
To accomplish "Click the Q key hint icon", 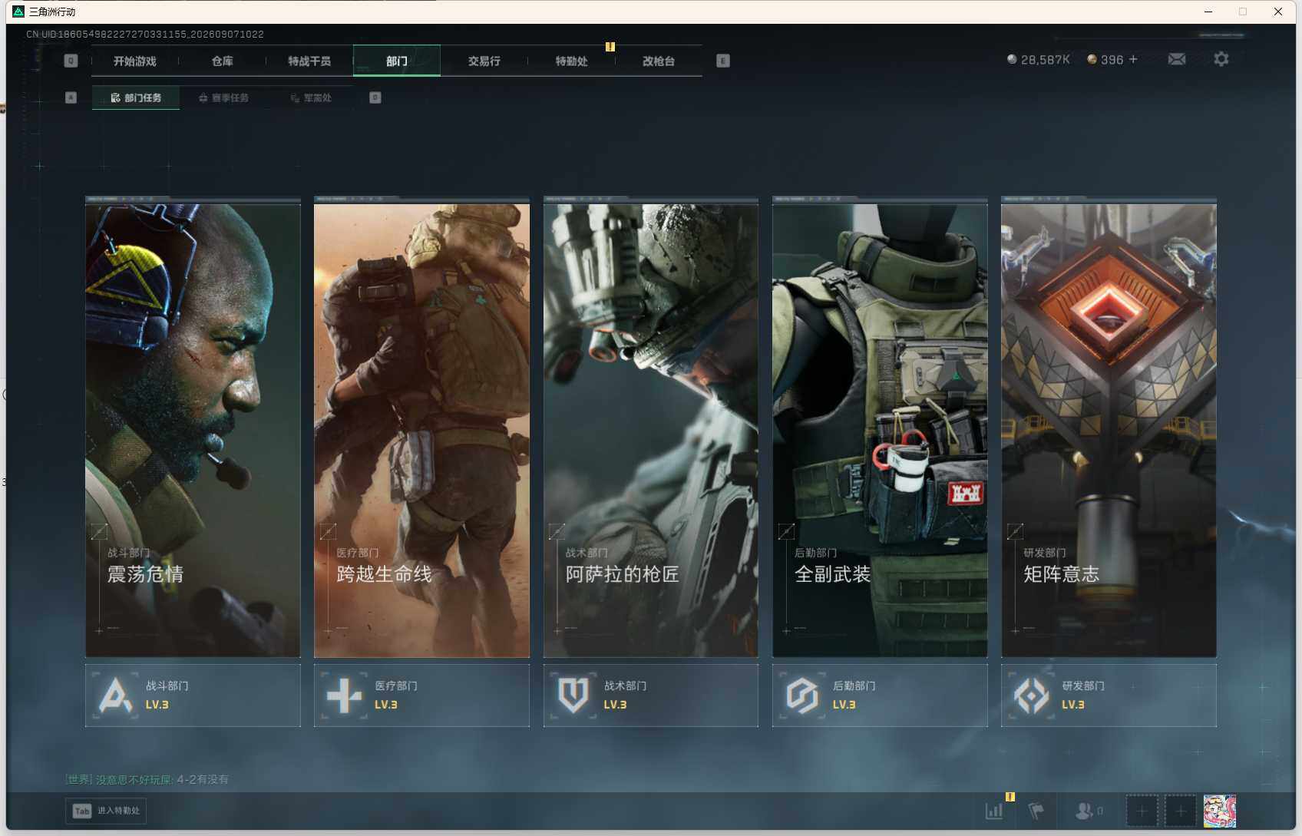I will [71, 61].
